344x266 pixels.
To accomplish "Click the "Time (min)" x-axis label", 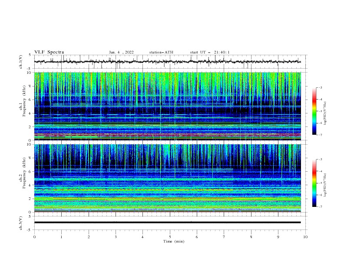I will coord(174,241).
